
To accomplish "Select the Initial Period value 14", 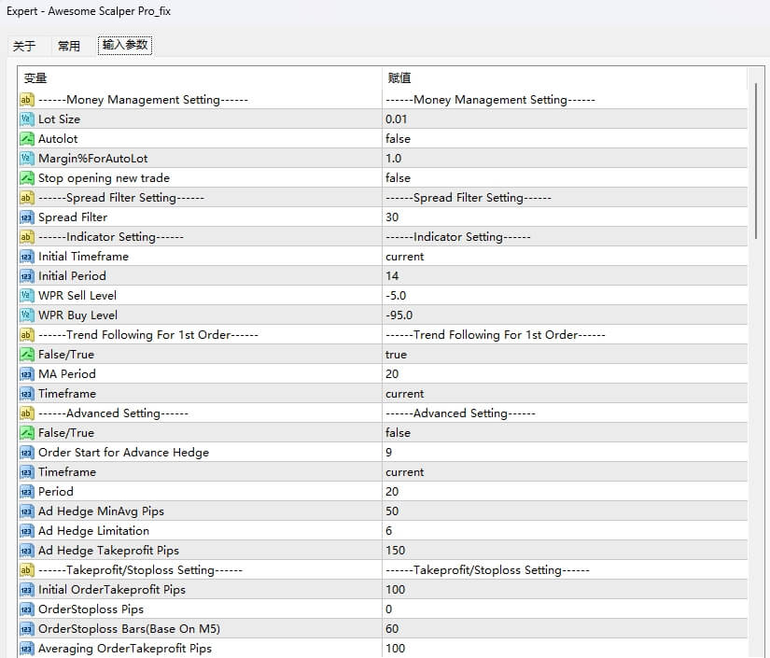I will [392, 276].
